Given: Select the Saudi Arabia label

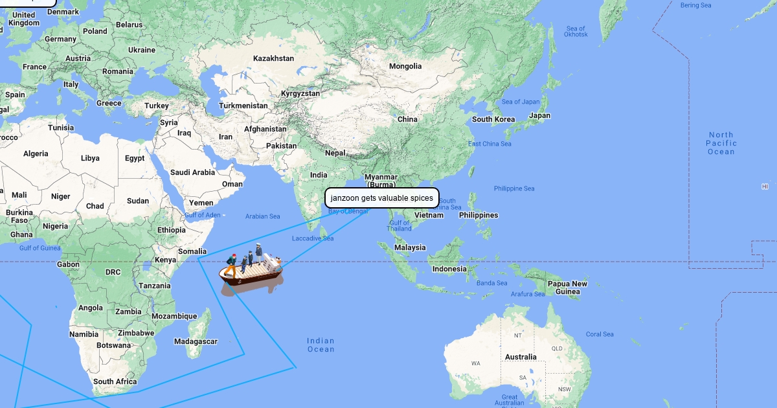Looking at the screenshot, I should 192,172.
